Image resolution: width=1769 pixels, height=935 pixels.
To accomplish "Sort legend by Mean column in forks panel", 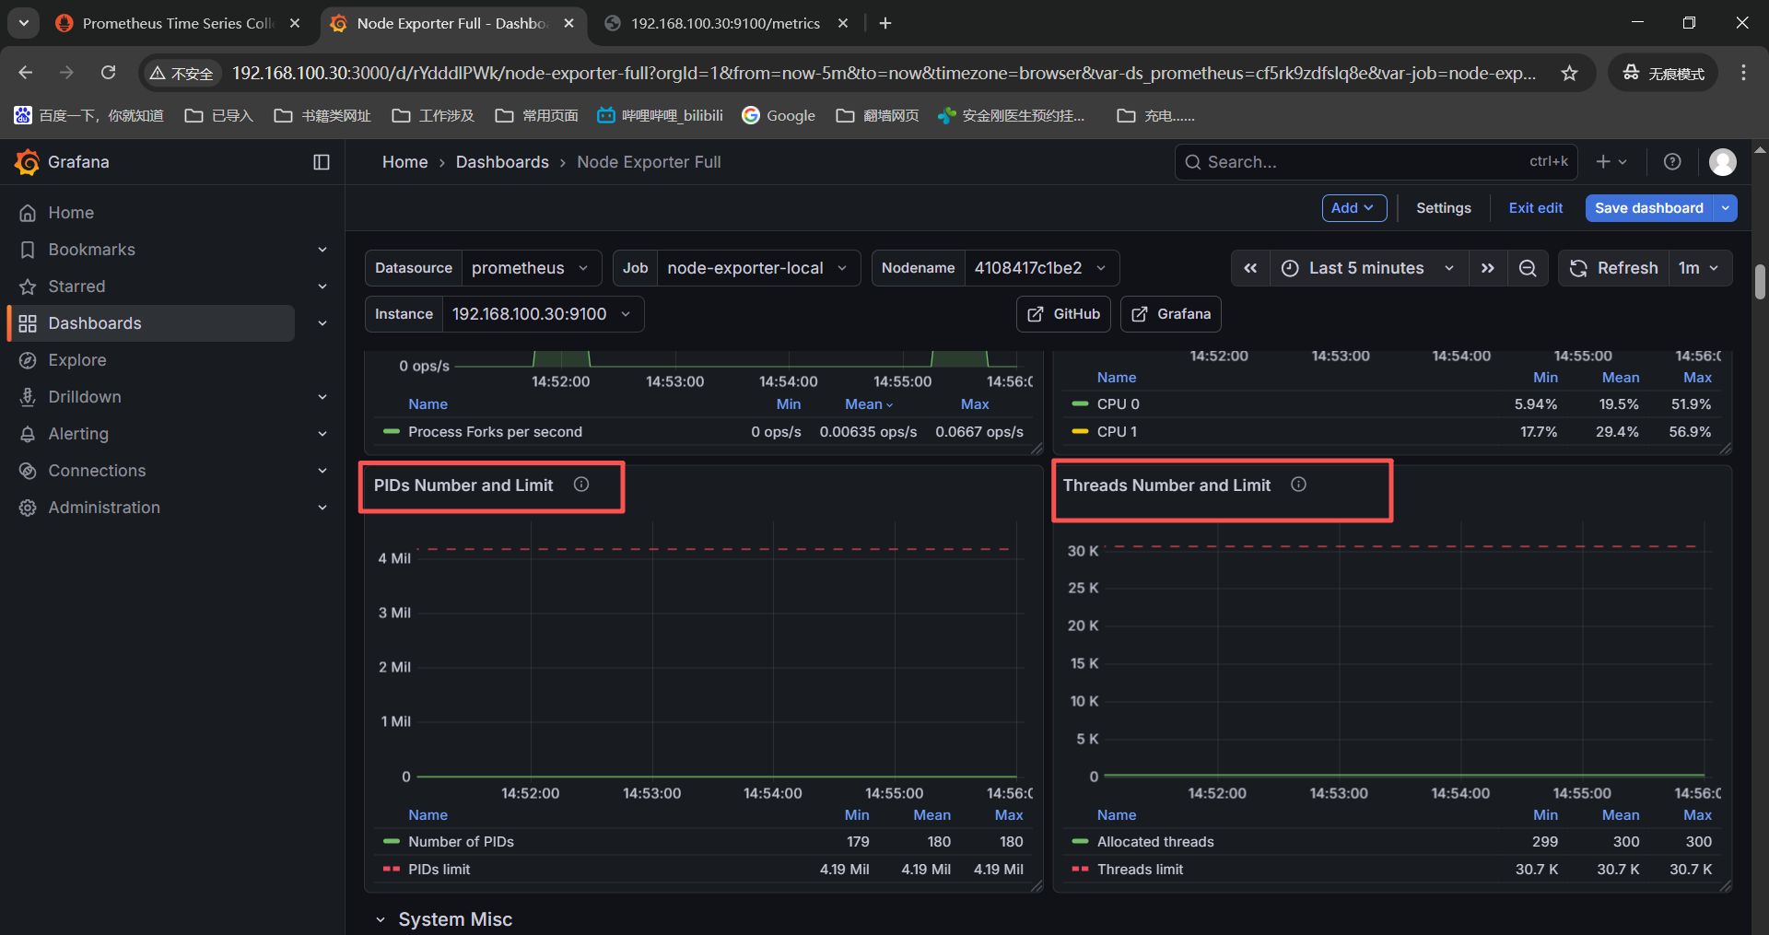I will click(869, 404).
